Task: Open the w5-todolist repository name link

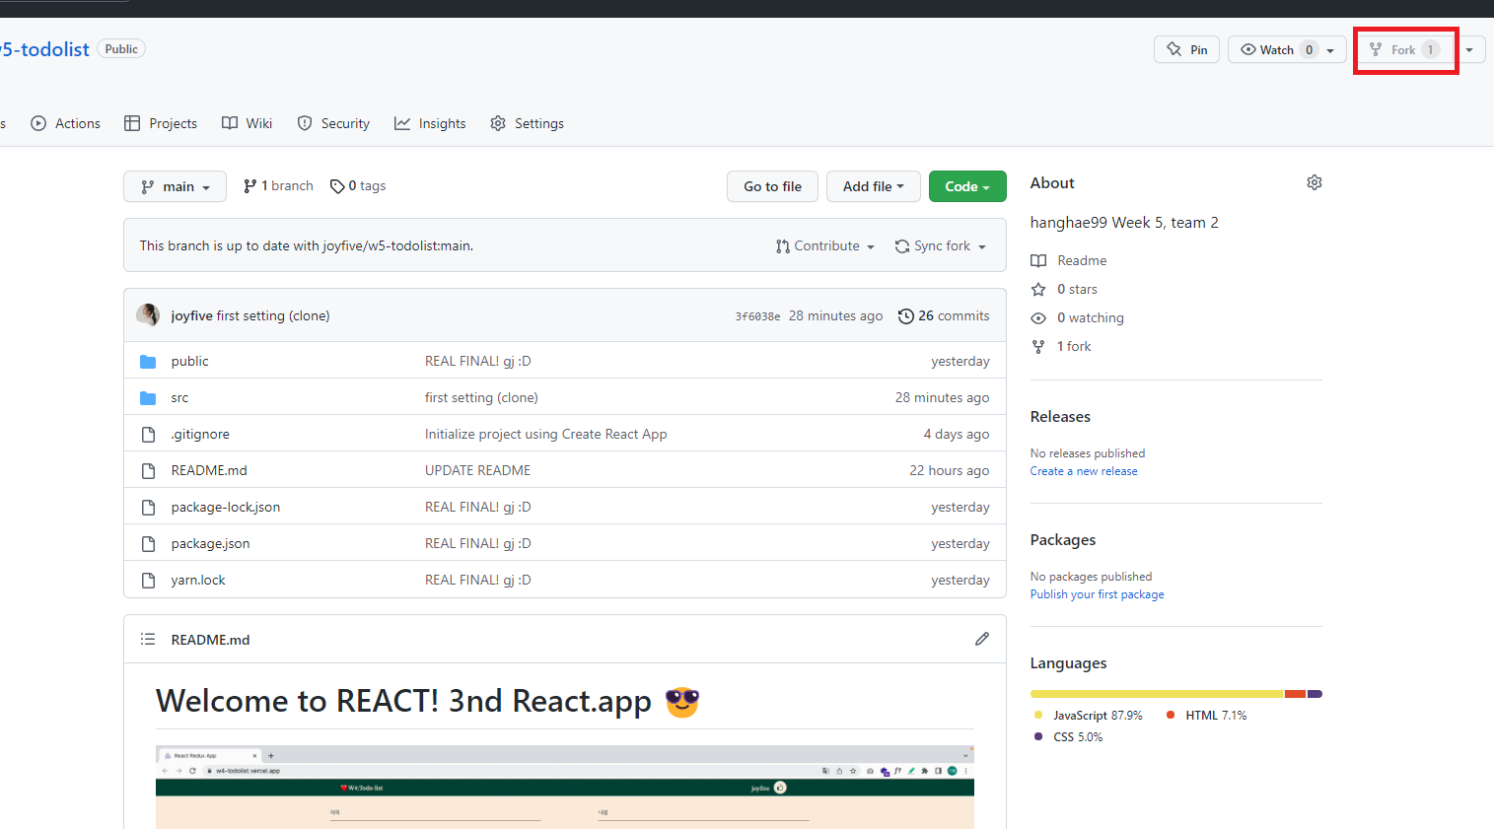Action: pos(44,49)
